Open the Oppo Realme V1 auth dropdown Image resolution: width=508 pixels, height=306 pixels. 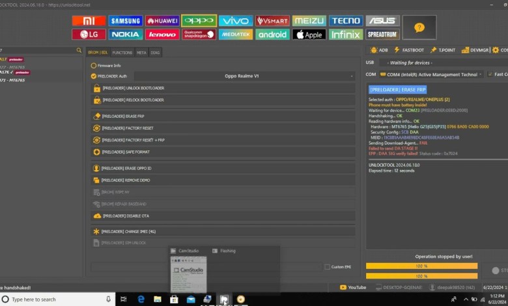(245, 76)
